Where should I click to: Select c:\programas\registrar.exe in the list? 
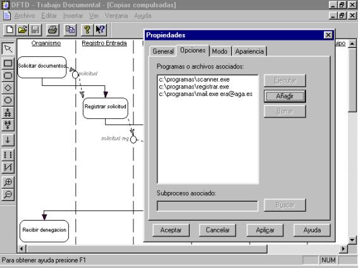point(194,87)
